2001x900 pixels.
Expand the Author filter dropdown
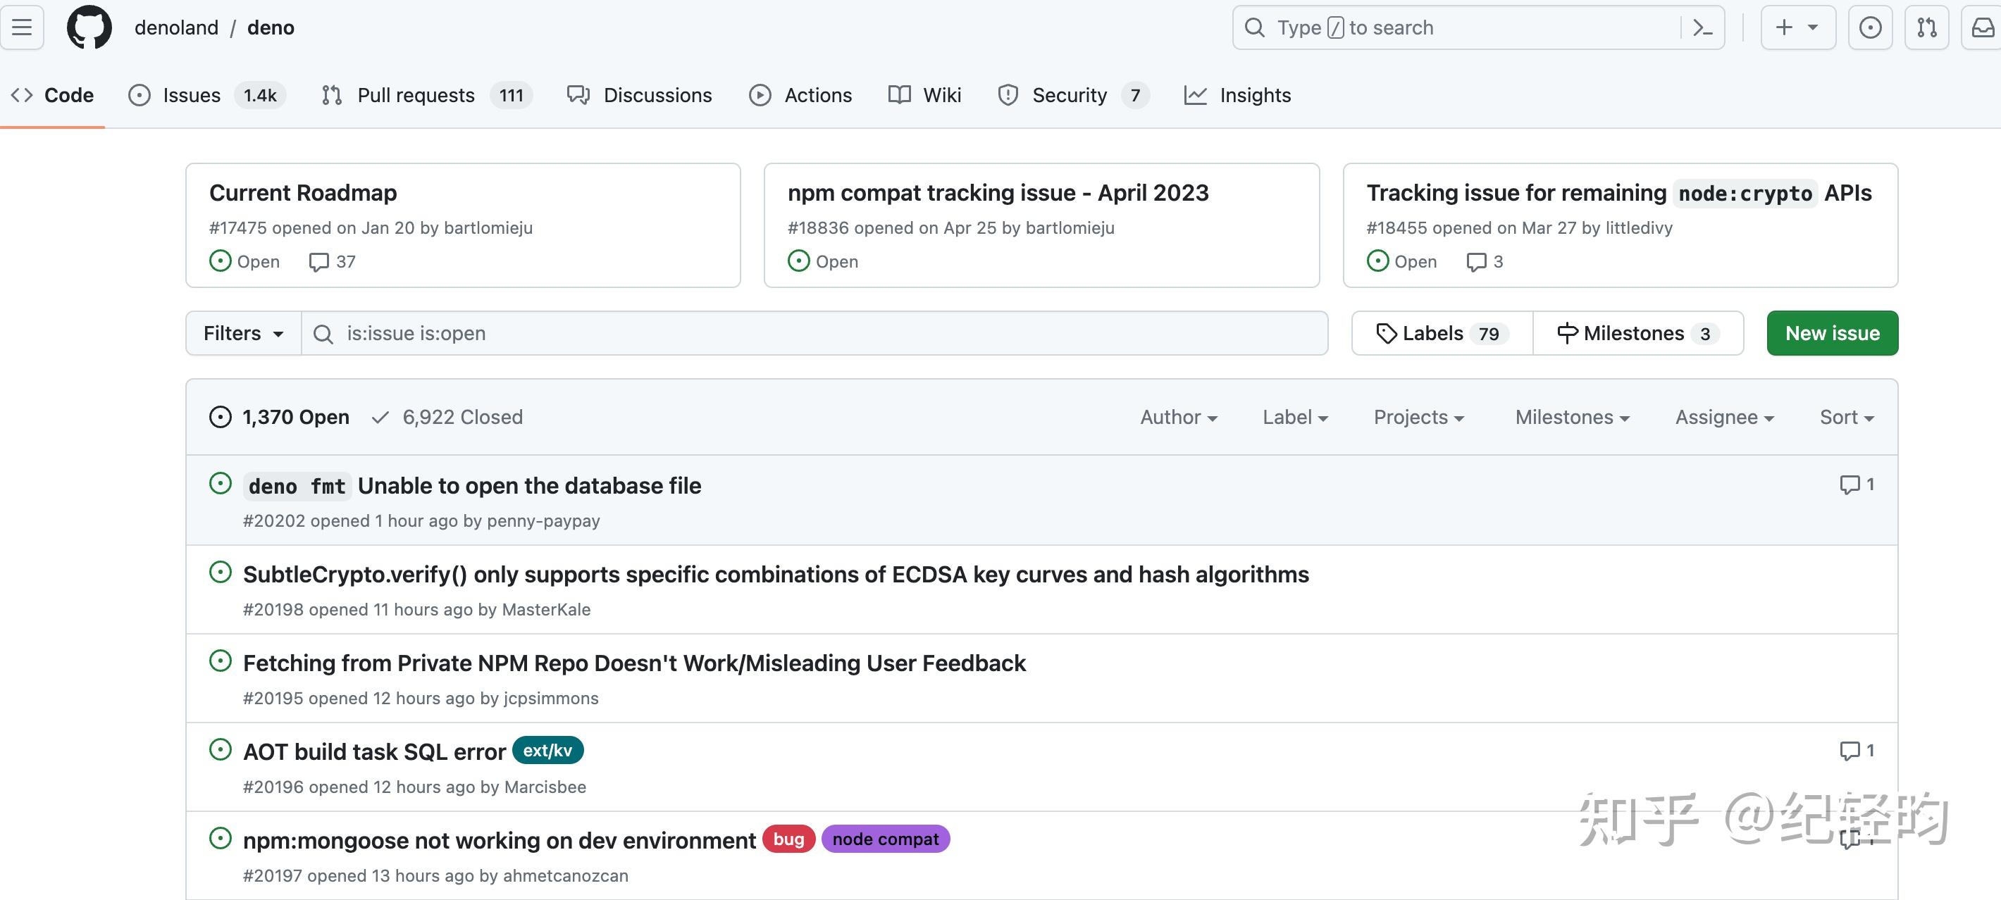pyautogui.click(x=1178, y=417)
